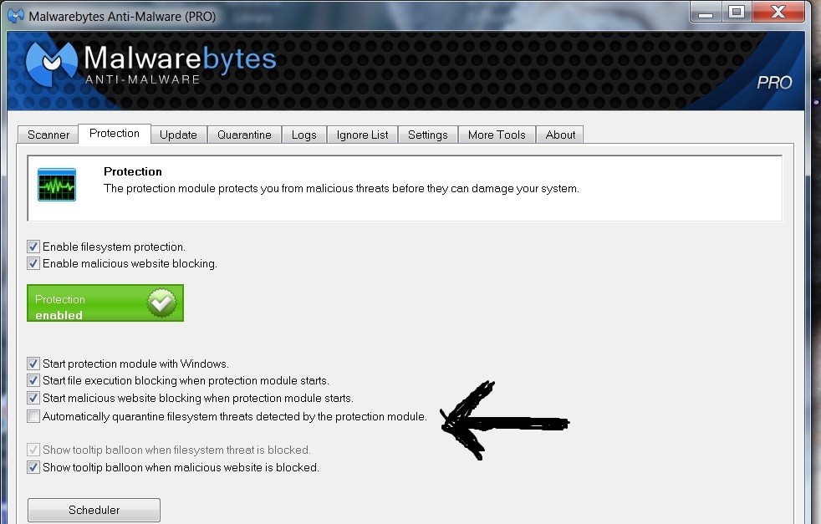This screenshot has height=524, width=821.
Task: Enable automatic quarantine of filesystem threats
Action: coord(33,416)
